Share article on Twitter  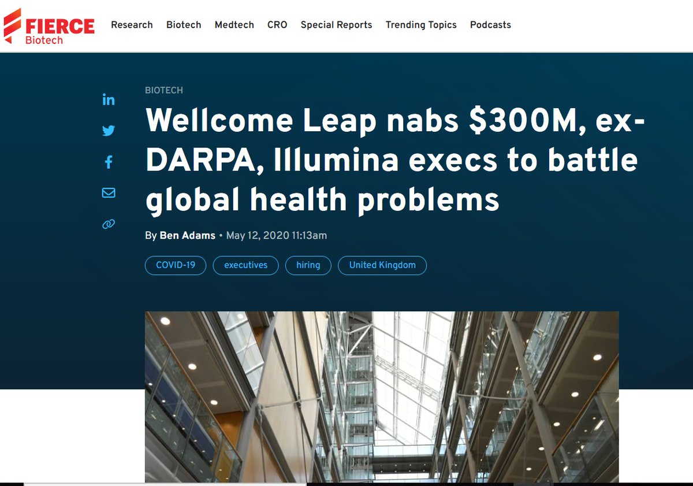point(109,131)
